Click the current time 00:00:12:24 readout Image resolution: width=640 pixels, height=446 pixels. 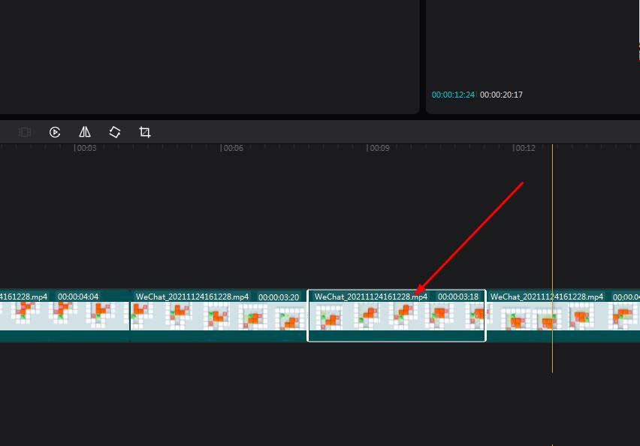coord(453,95)
